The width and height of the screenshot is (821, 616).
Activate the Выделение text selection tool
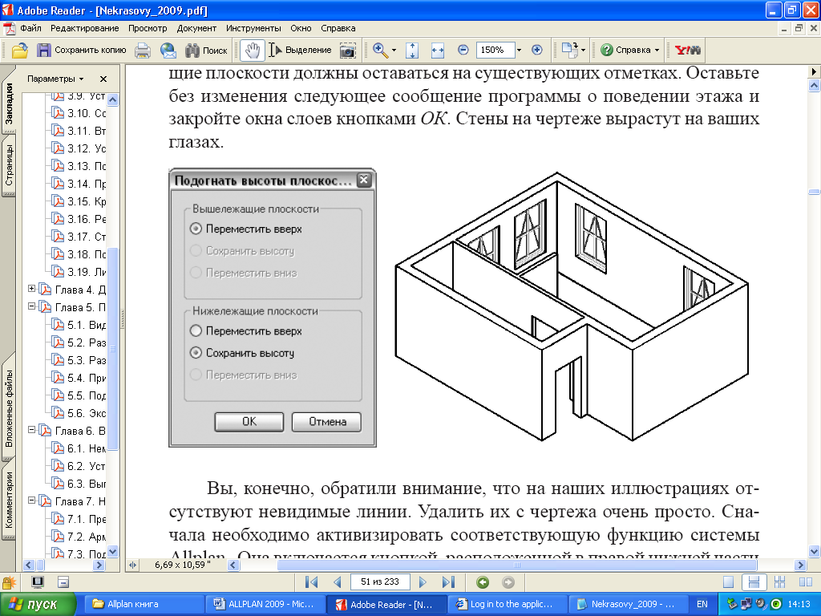(x=300, y=51)
